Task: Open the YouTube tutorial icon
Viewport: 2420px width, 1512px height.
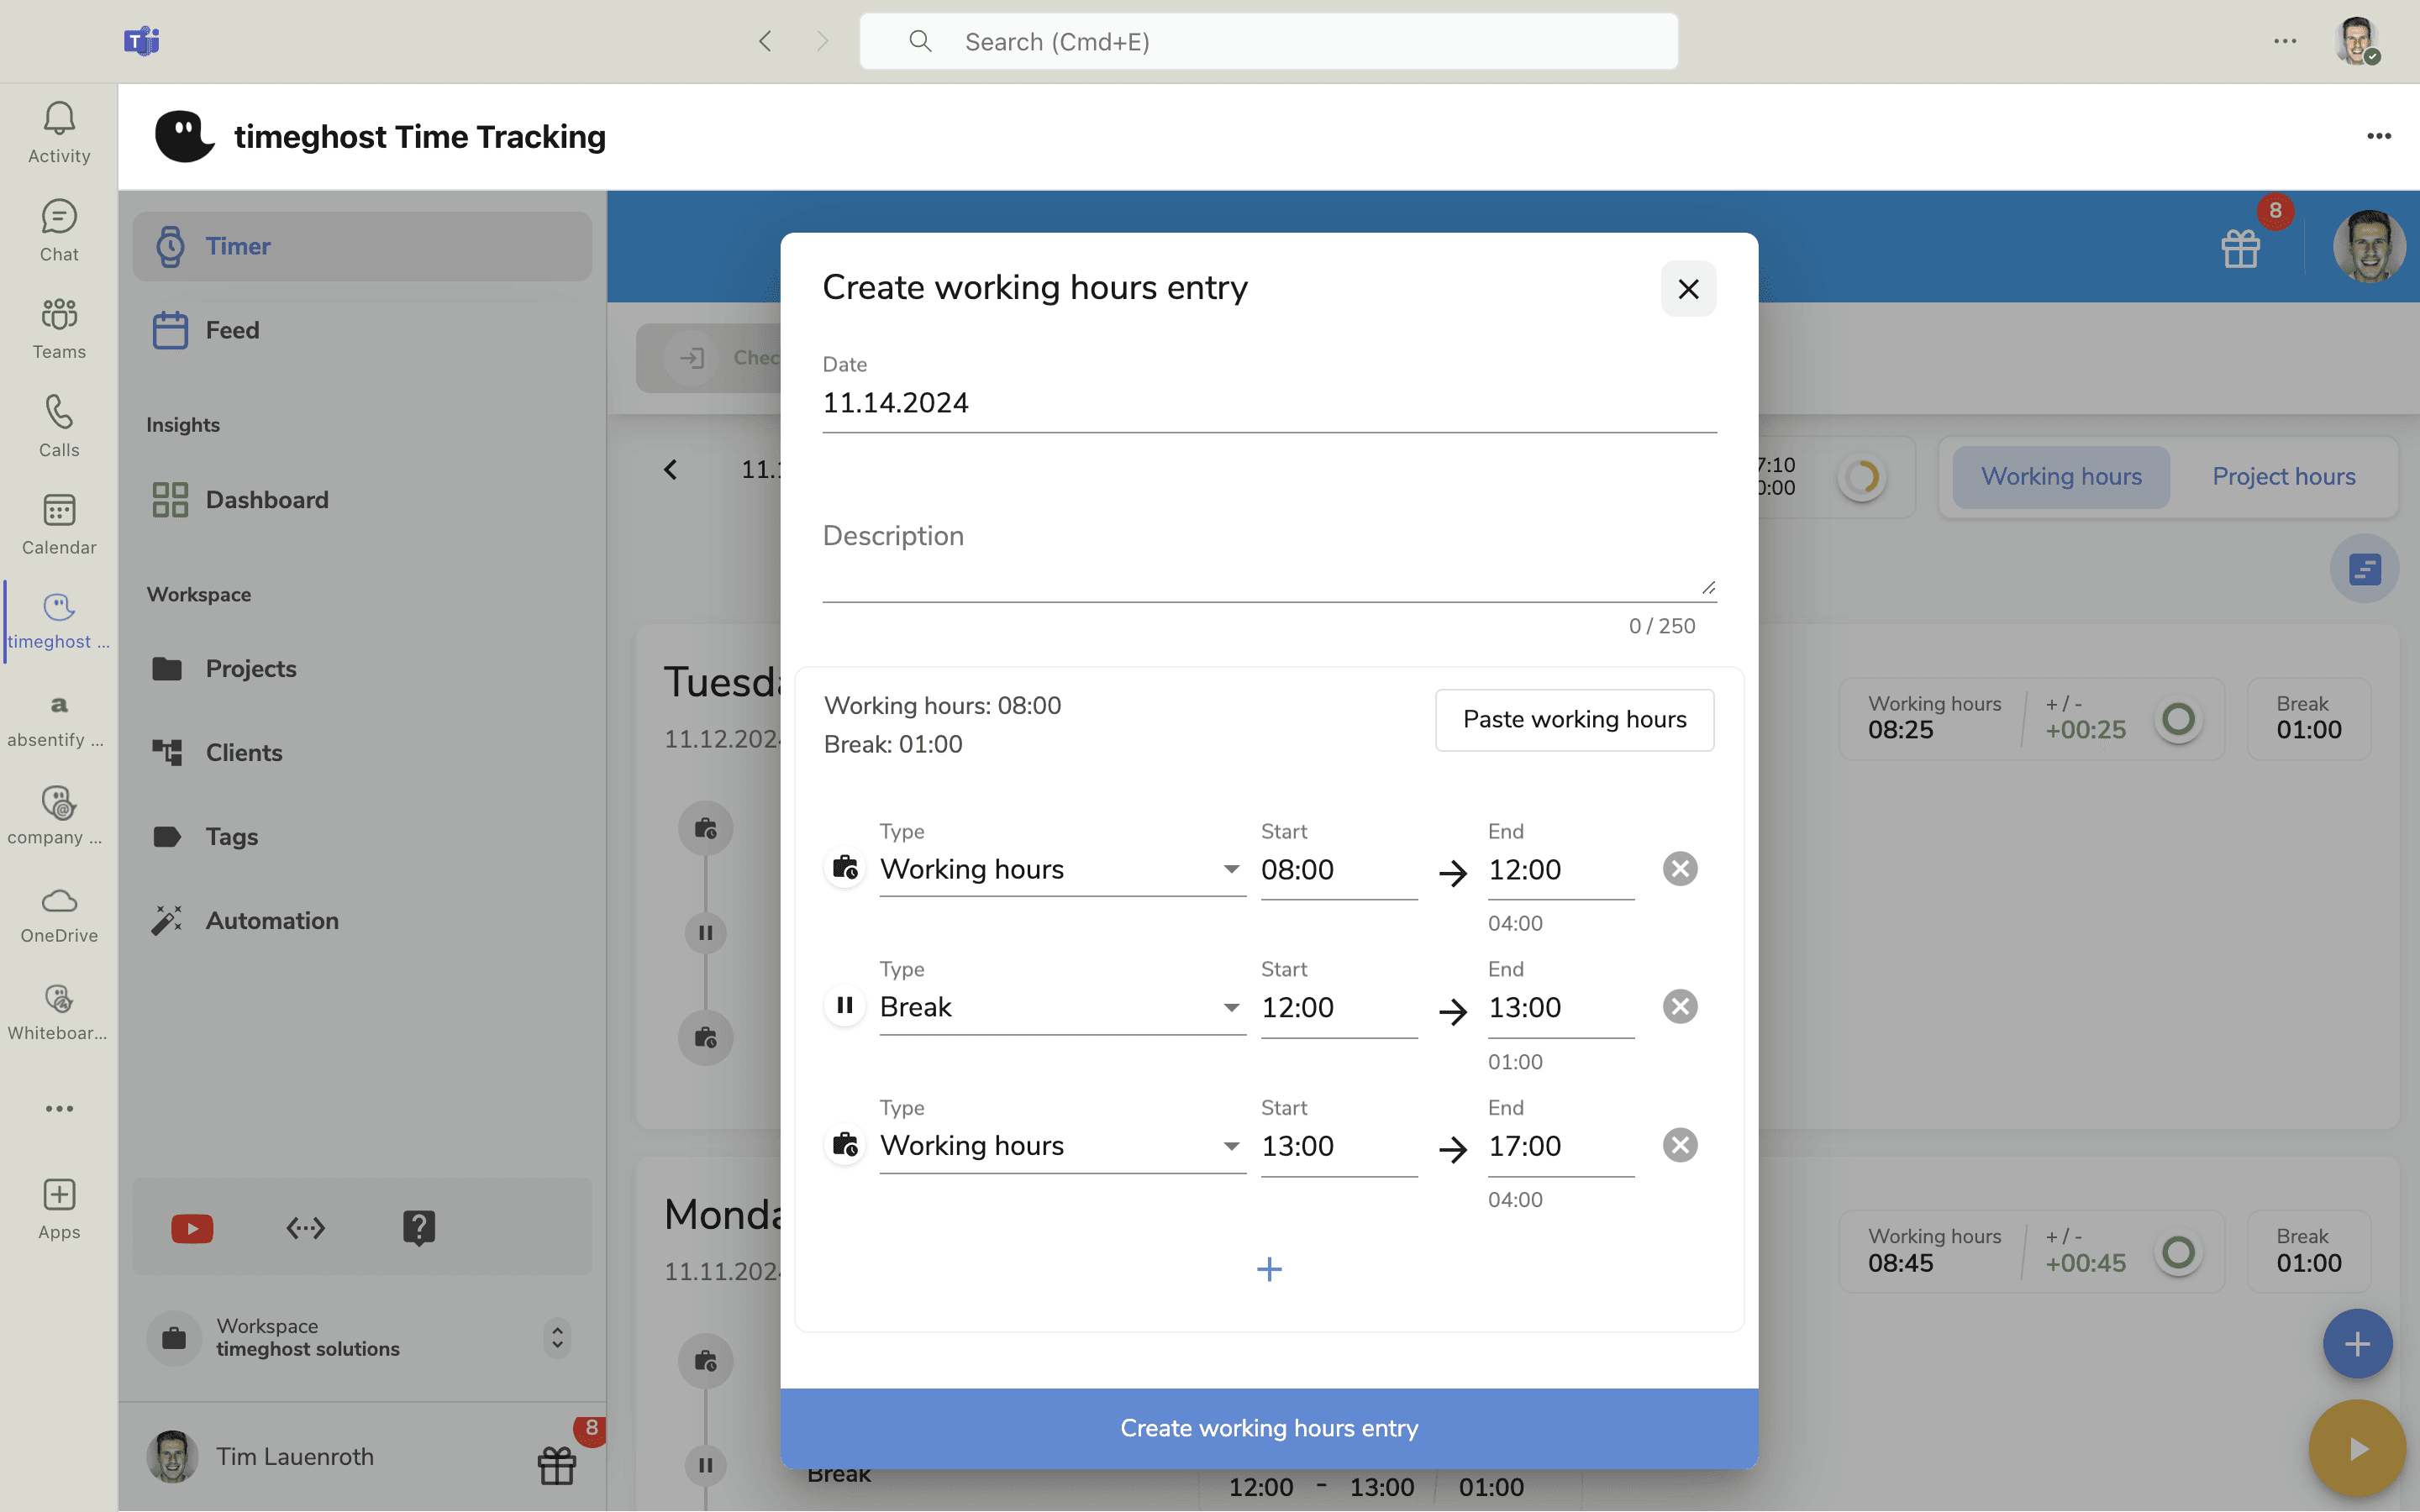Action: click(192, 1227)
